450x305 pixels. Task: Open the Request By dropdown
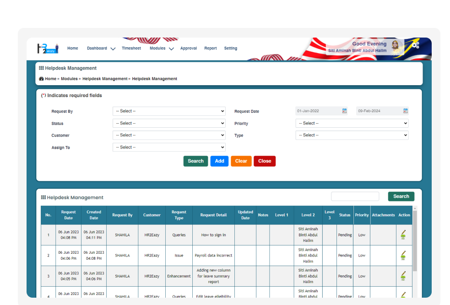(x=169, y=111)
